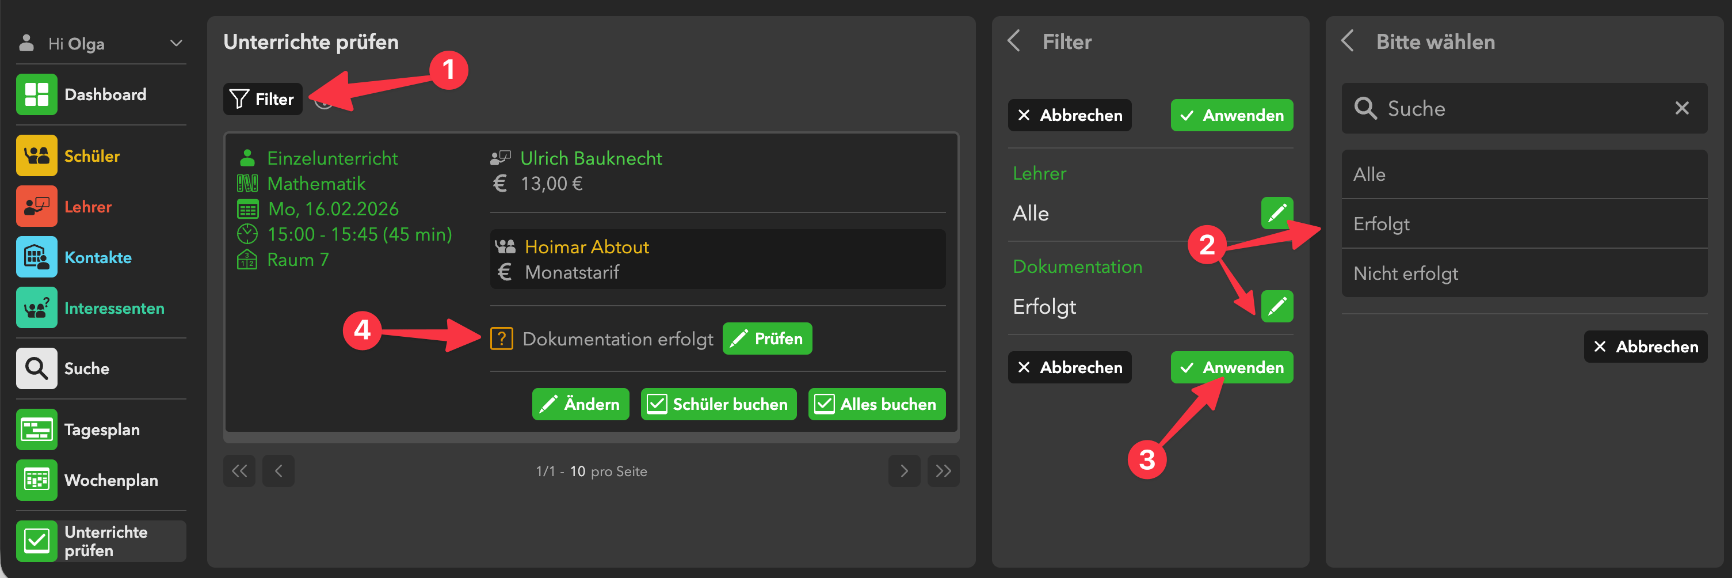Image resolution: width=1732 pixels, height=578 pixels.
Task: Select the Nicht erfolgt option
Action: click(1524, 273)
